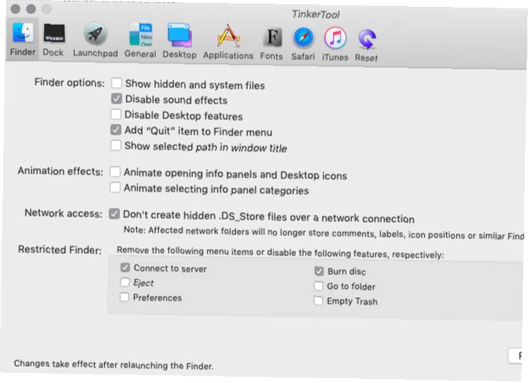This screenshot has height=383, width=528.
Task: Open the Applications pane
Action: pyautogui.click(x=228, y=42)
